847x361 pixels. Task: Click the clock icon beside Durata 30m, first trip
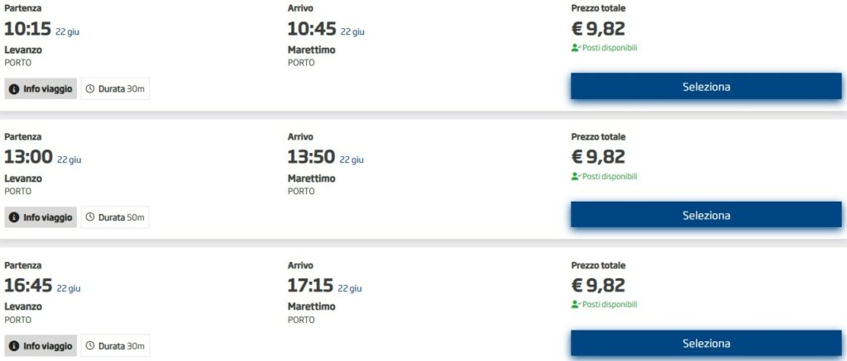[90, 89]
